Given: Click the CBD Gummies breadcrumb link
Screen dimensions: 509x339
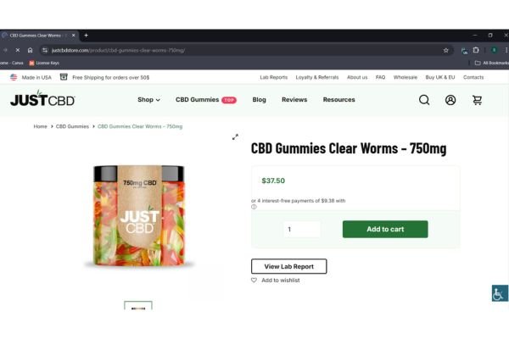Looking at the screenshot, I should (72, 126).
